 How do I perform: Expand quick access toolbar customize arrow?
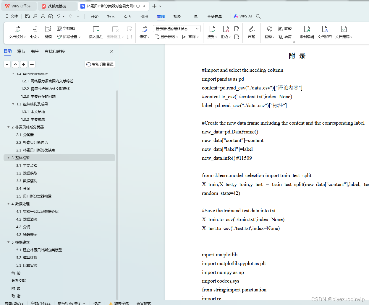coord(78,16)
